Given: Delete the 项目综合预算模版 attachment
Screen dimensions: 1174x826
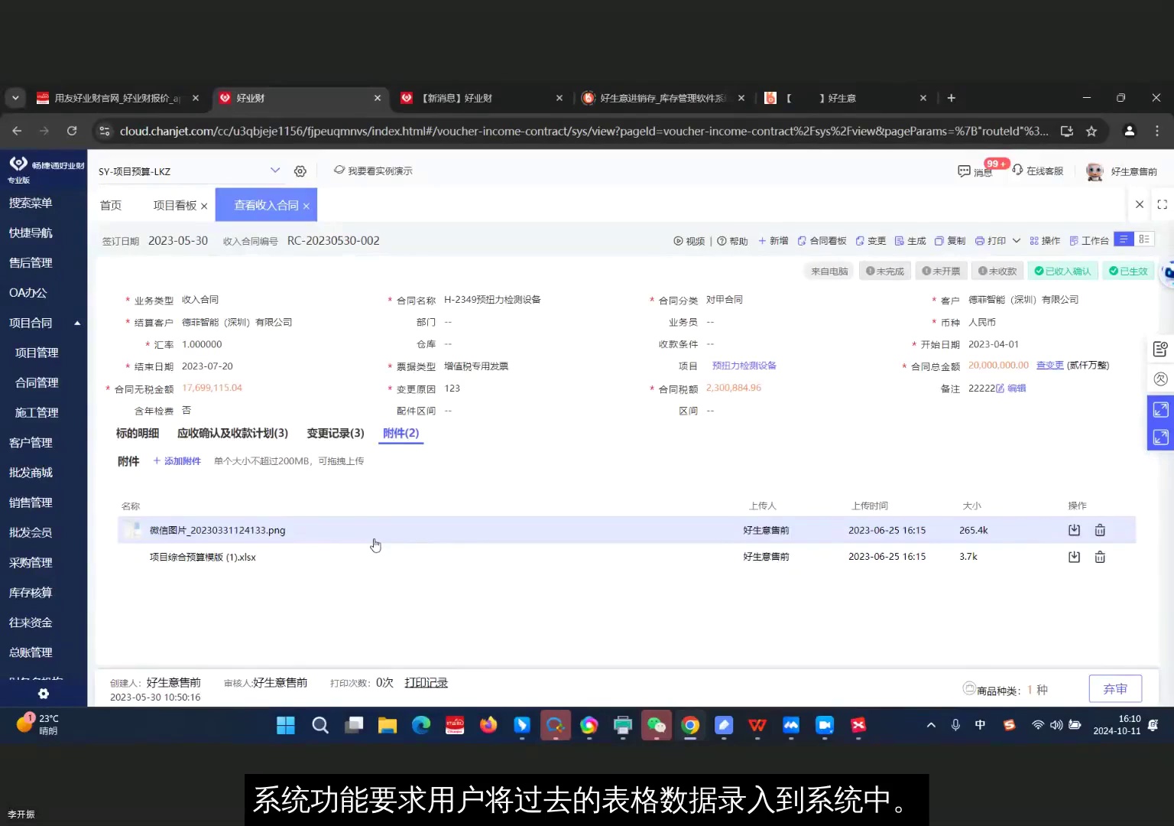Looking at the screenshot, I should coord(1100,557).
